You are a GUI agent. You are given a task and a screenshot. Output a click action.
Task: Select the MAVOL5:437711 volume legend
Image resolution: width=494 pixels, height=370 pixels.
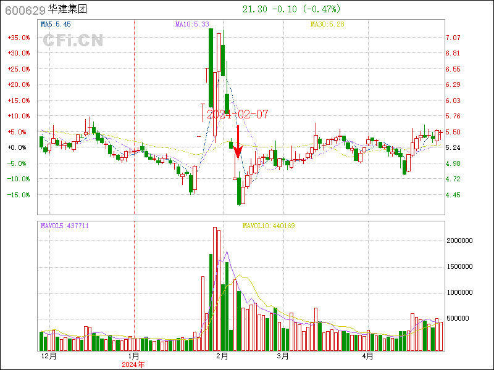pyautogui.click(x=64, y=226)
